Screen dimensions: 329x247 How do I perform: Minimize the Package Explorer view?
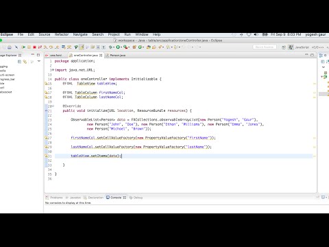(x=33, y=55)
